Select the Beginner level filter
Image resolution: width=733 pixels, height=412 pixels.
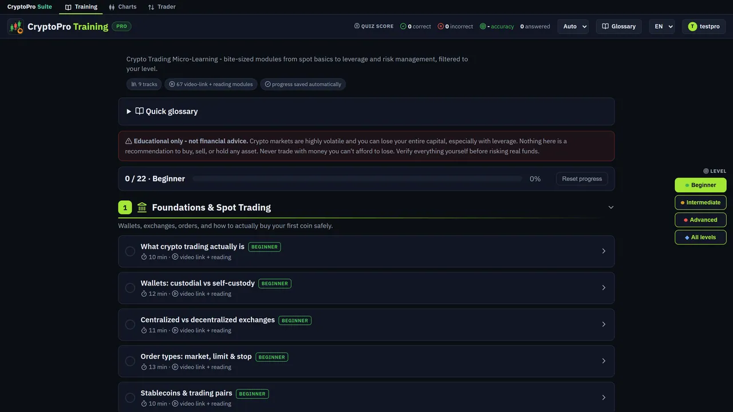click(x=700, y=185)
